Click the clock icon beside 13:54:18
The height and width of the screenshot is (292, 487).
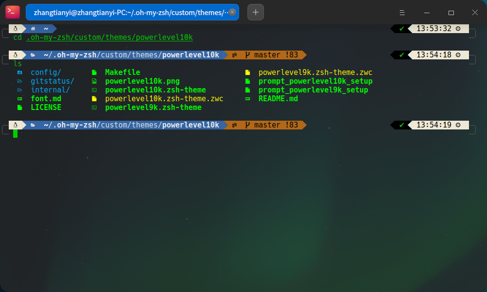click(457, 55)
